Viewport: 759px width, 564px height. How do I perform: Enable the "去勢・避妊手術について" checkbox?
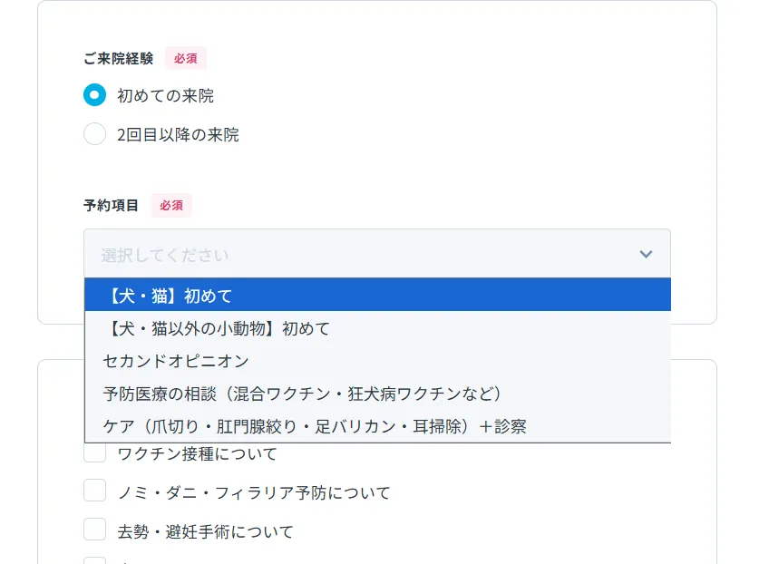pyautogui.click(x=94, y=530)
